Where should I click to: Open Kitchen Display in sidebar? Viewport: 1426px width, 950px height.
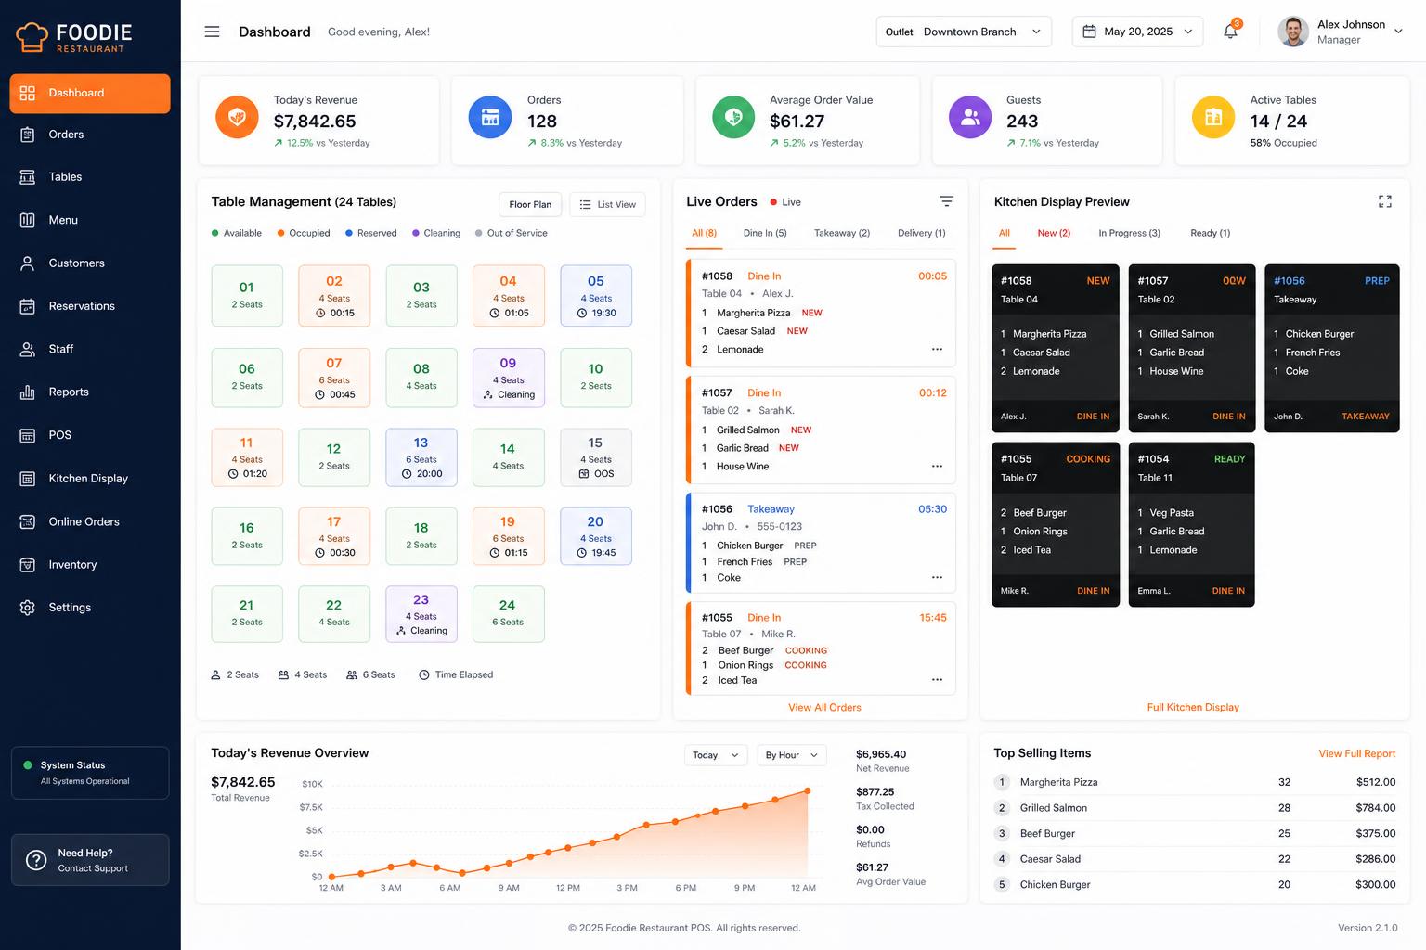(90, 479)
